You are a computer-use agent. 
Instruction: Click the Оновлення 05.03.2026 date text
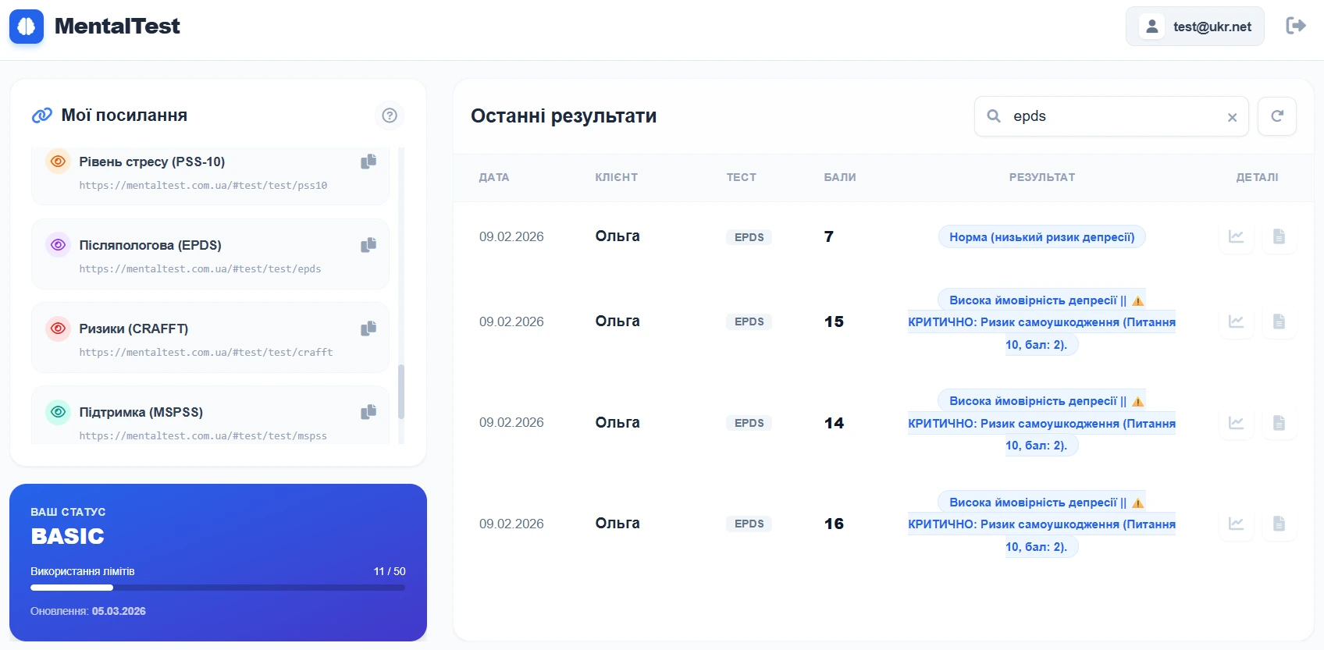tap(88, 611)
